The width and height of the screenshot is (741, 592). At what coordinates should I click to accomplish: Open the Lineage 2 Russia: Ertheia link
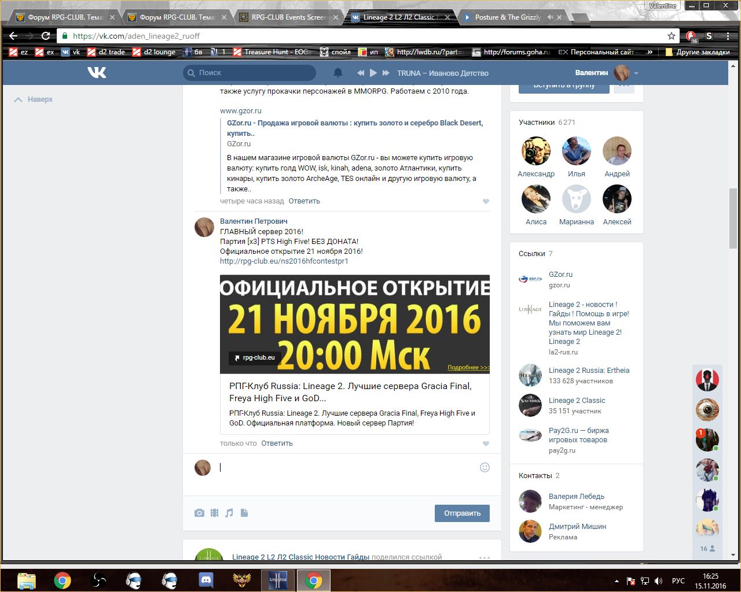click(589, 371)
